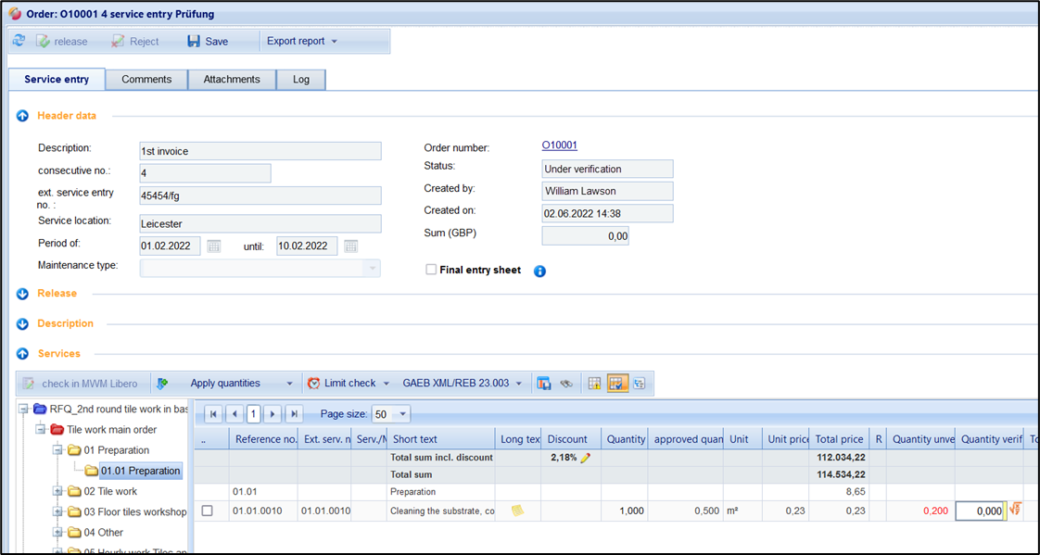Screen dimensions: 1040x555
Task: Click the refresh icon in the top toolbar
Action: pos(19,41)
